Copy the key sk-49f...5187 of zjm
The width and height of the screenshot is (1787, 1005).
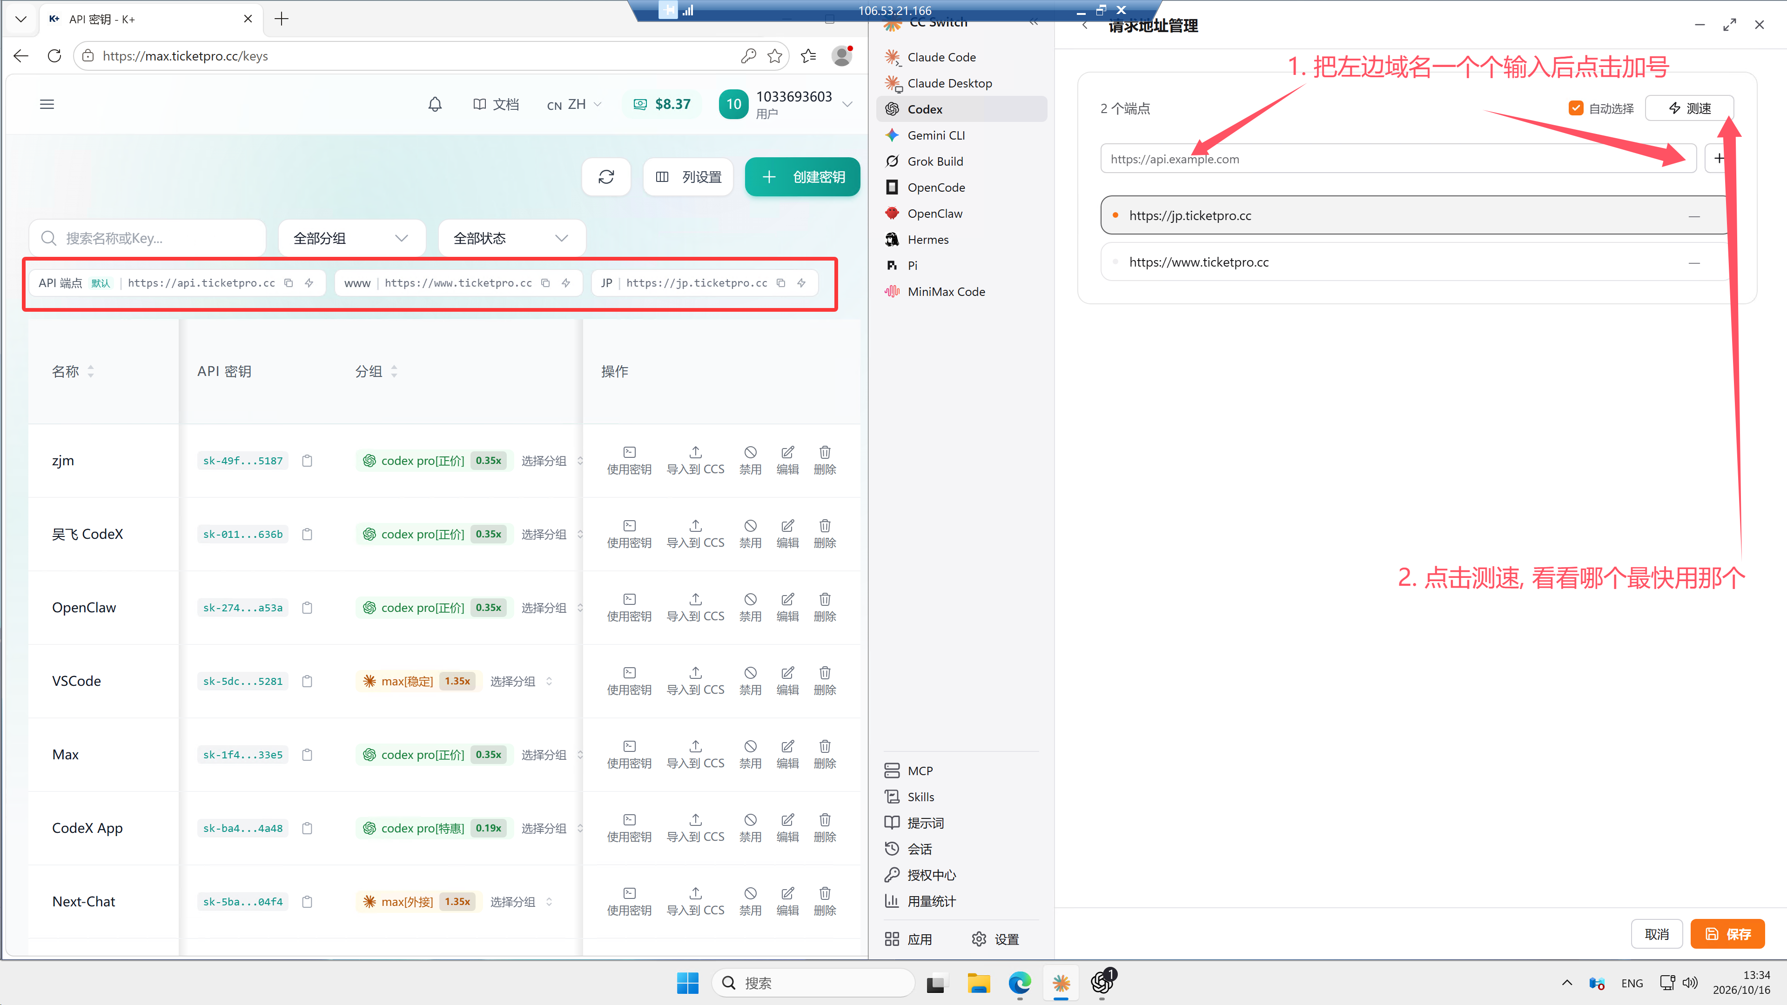[307, 461]
